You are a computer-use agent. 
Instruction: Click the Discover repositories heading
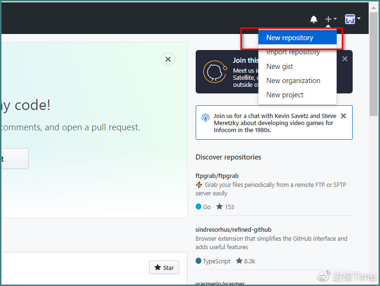pyautogui.click(x=228, y=157)
